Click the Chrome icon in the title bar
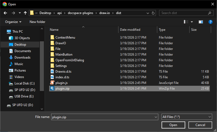 [5, 4]
